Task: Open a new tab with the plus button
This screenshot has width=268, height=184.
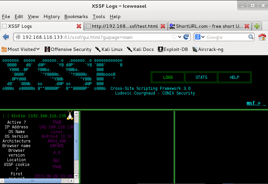Action: pos(257,26)
